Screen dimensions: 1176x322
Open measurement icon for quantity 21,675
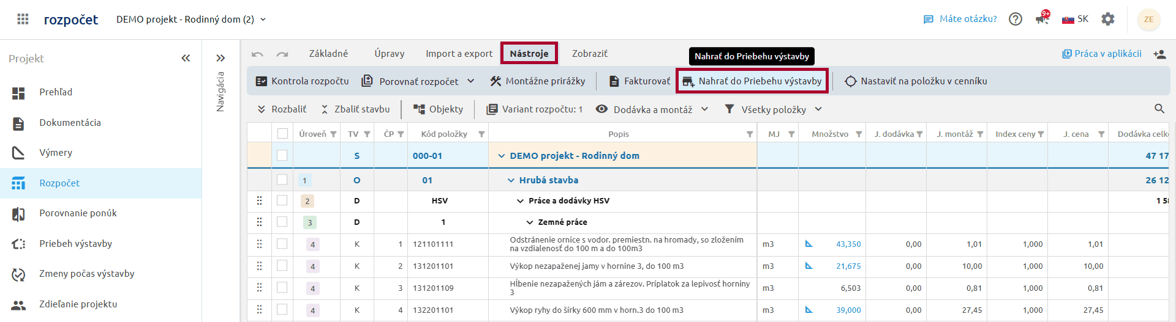809,266
